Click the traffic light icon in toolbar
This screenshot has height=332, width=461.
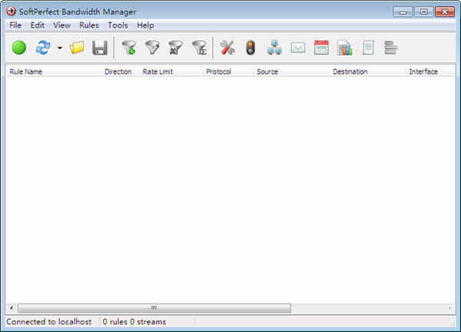(250, 48)
